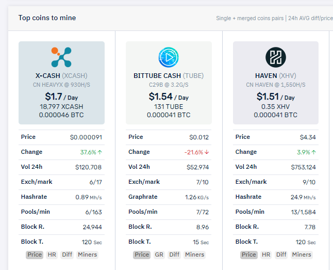Click X-CASH 24h volume $120,708
333x270 pixels.
88,167
